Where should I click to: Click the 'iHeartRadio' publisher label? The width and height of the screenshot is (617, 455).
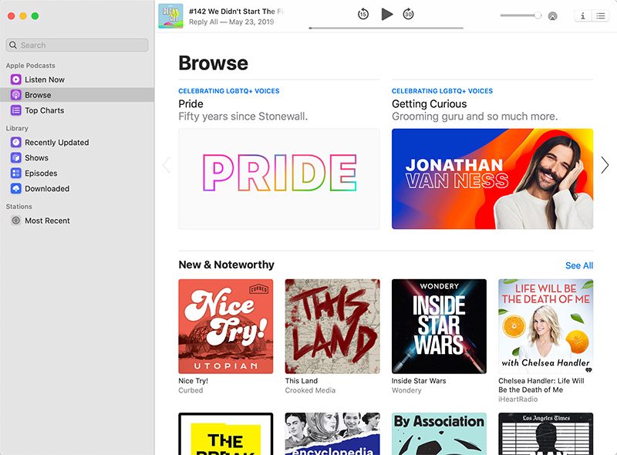click(518, 399)
